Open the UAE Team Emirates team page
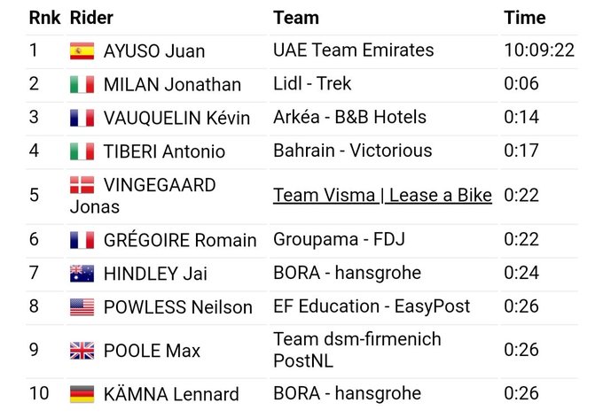This screenshot has width=603, height=418. 354,50
